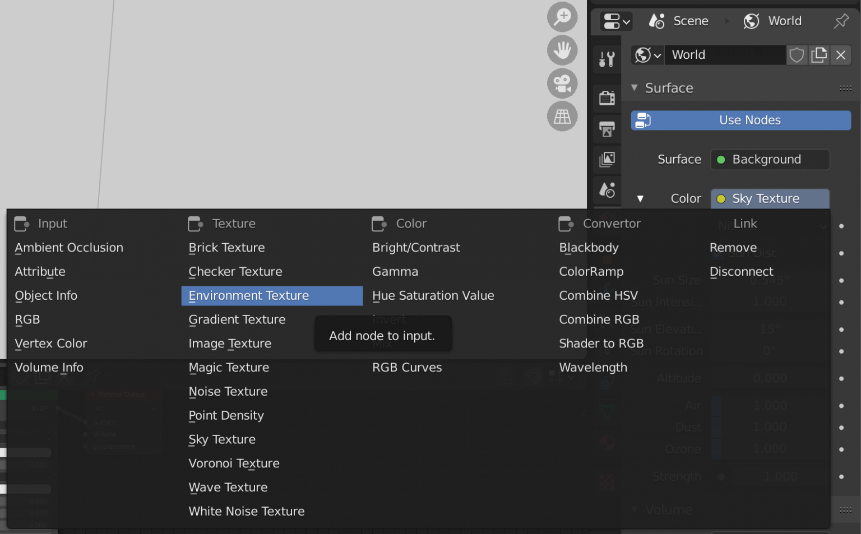The height and width of the screenshot is (534, 861).
Task: Select Environment Texture from the menu
Action: click(x=249, y=296)
